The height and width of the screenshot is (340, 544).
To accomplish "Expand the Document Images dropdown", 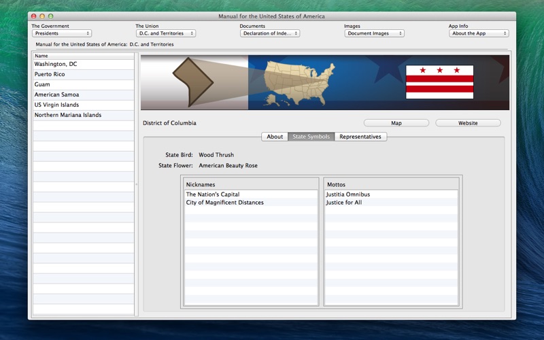I will click(x=374, y=33).
